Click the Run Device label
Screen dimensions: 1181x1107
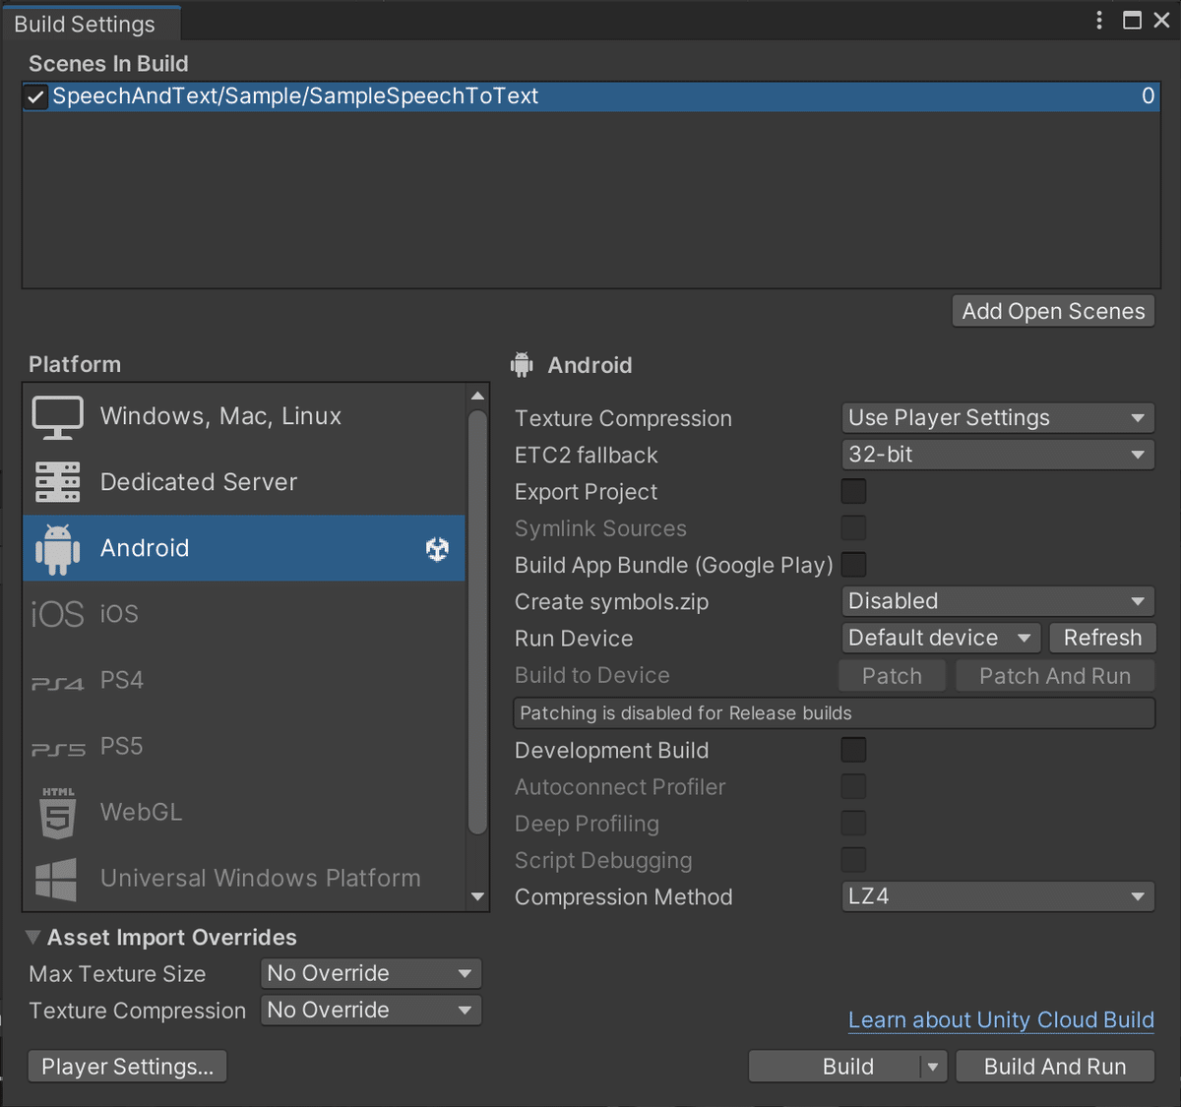[574, 639]
